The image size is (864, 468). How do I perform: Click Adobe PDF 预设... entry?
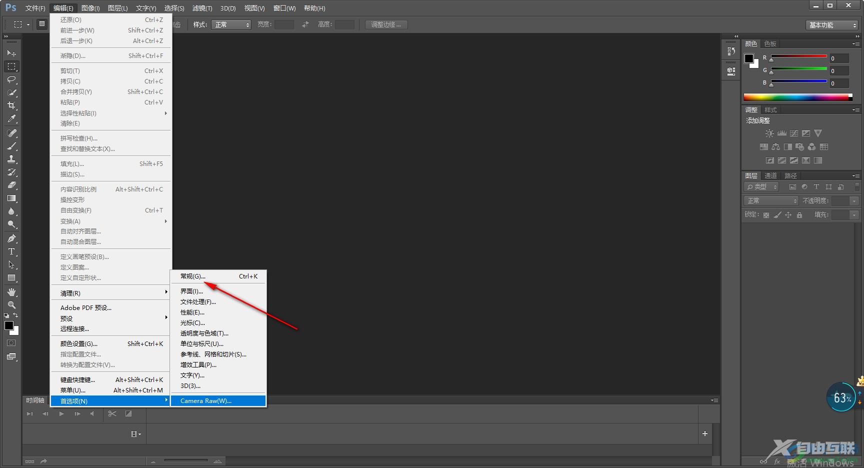tap(111, 307)
